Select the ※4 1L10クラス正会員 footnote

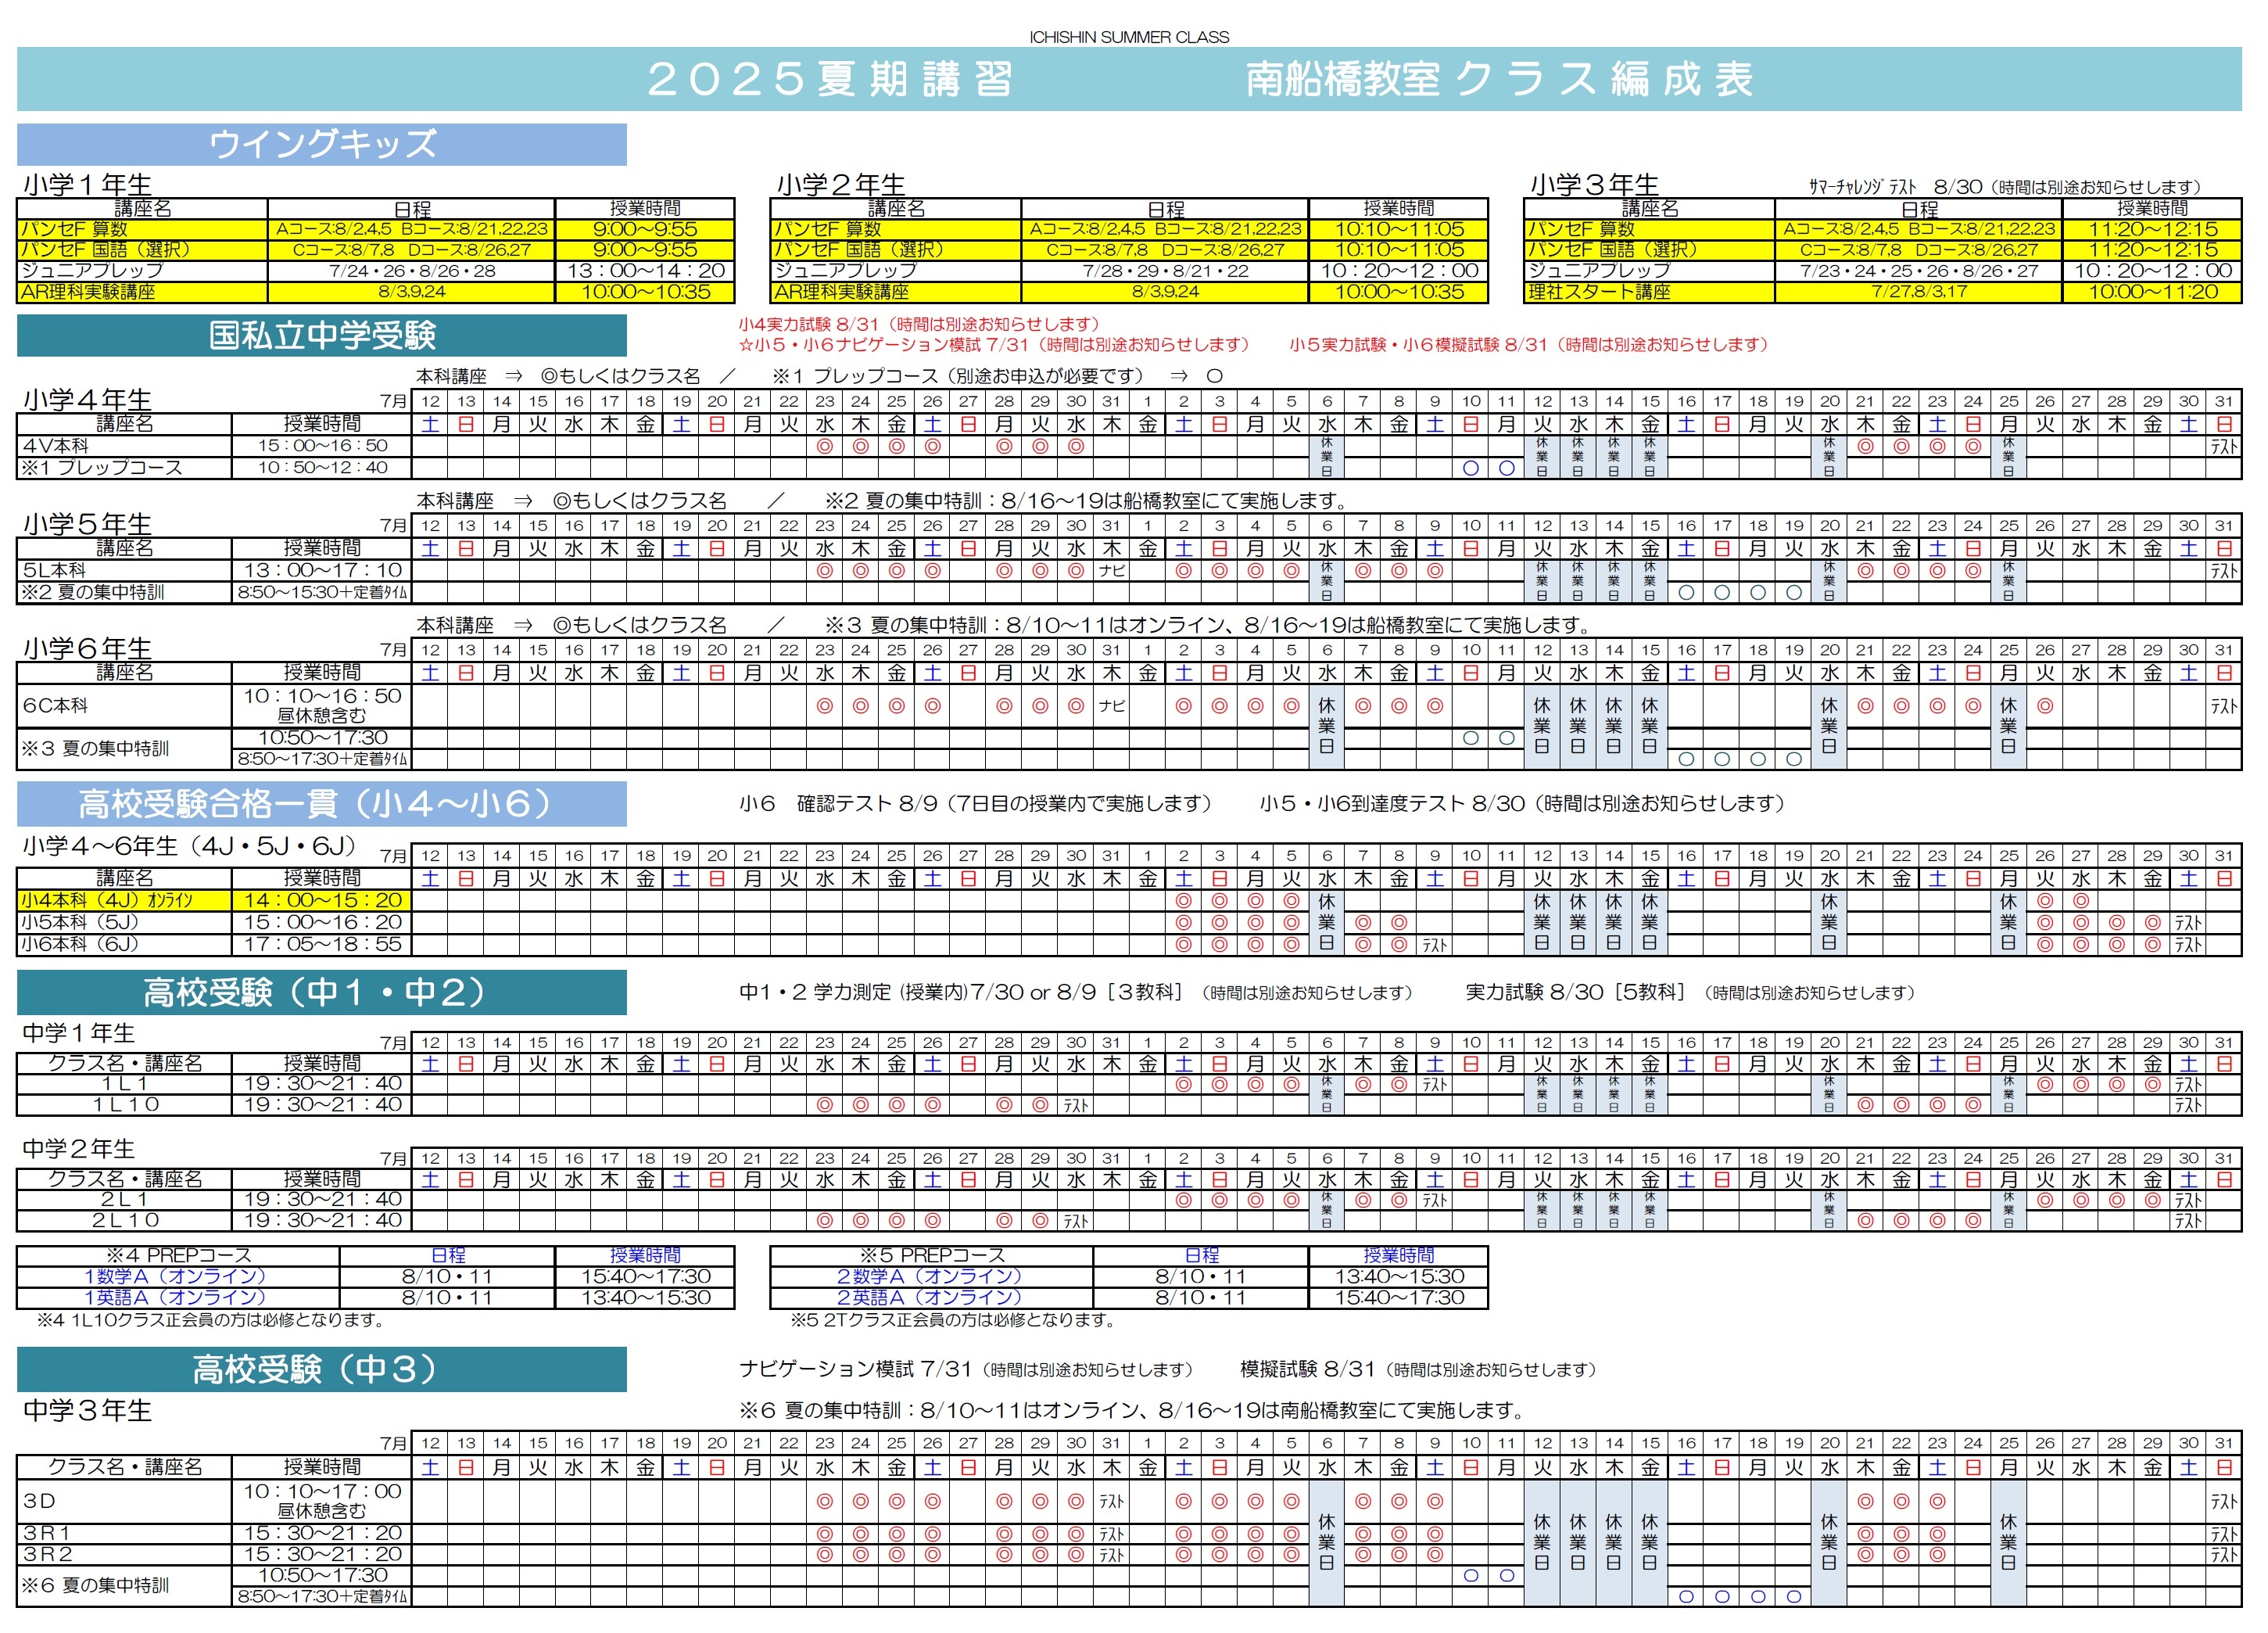pyautogui.click(x=211, y=1320)
